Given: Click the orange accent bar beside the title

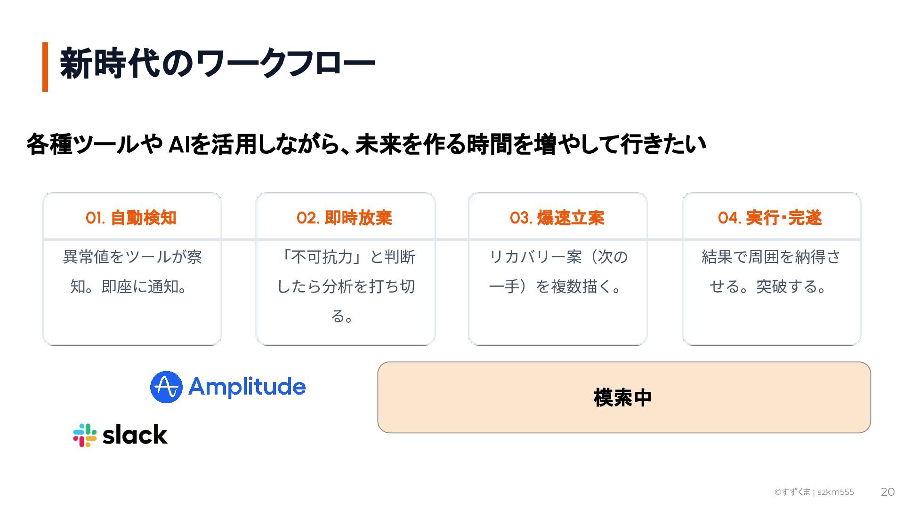Looking at the screenshot, I should click(45, 67).
